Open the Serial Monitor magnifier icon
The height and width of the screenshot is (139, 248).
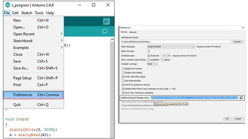[x=106, y=21]
